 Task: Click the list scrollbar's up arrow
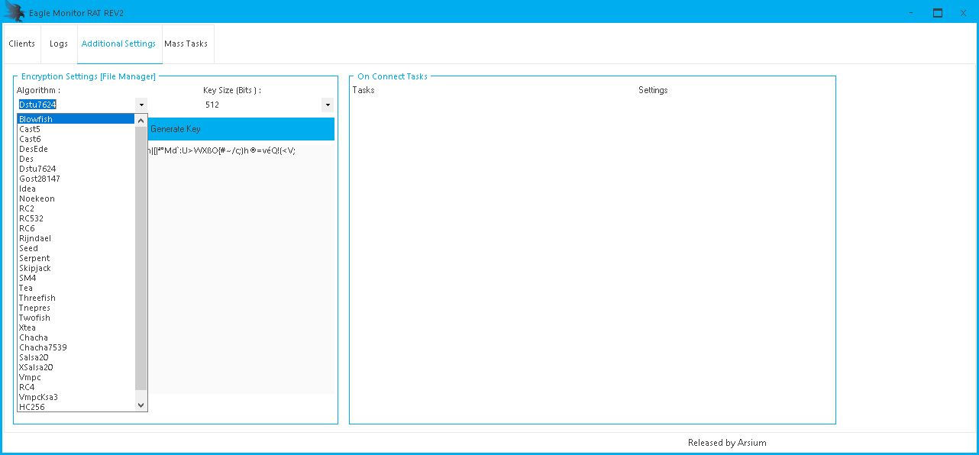click(x=141, y=119)
